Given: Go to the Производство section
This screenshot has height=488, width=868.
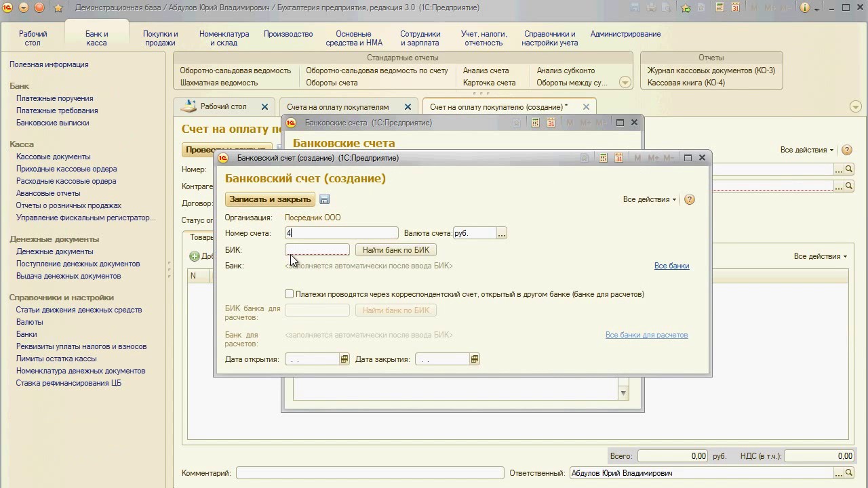Looking at the screenshot, I should coord(288,34).
